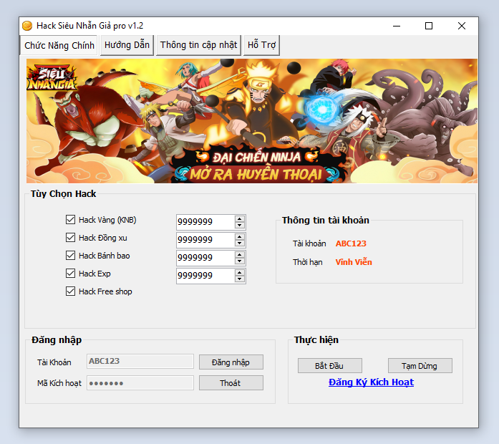Switch to the Hướng Dẫn tab

tap(127, 45)
